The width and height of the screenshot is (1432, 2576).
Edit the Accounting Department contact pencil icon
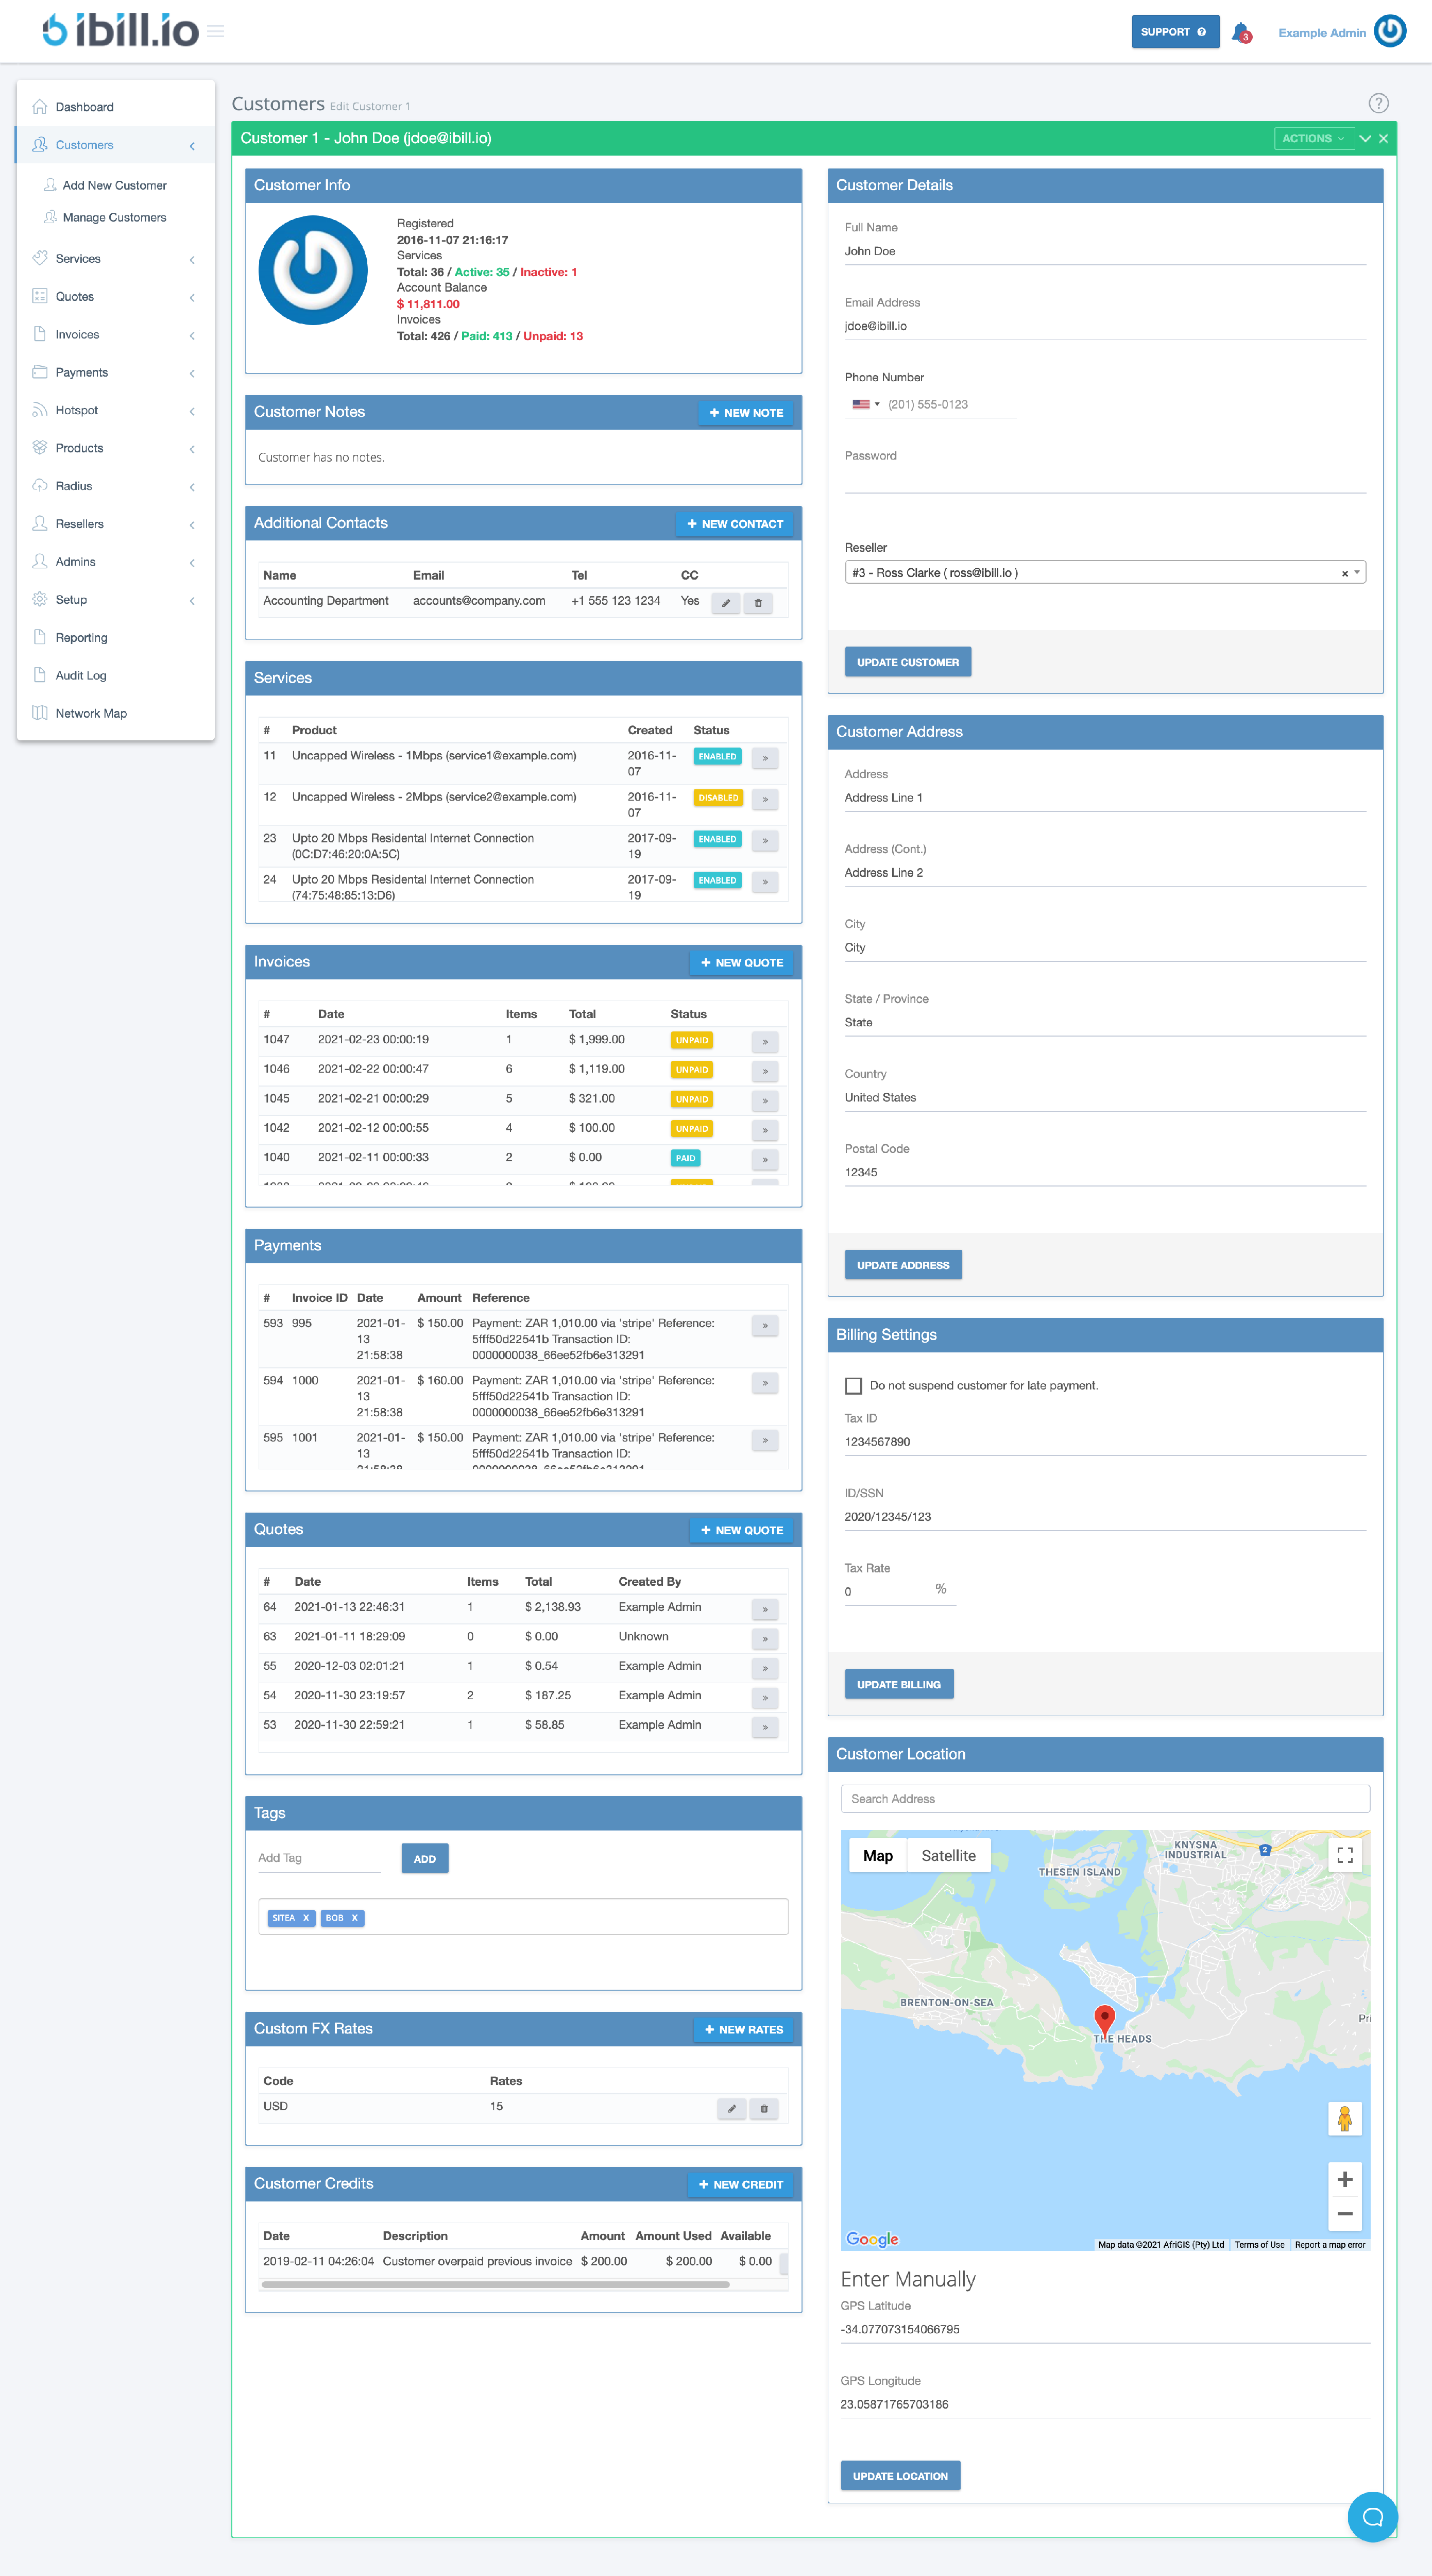pos(726,603)
